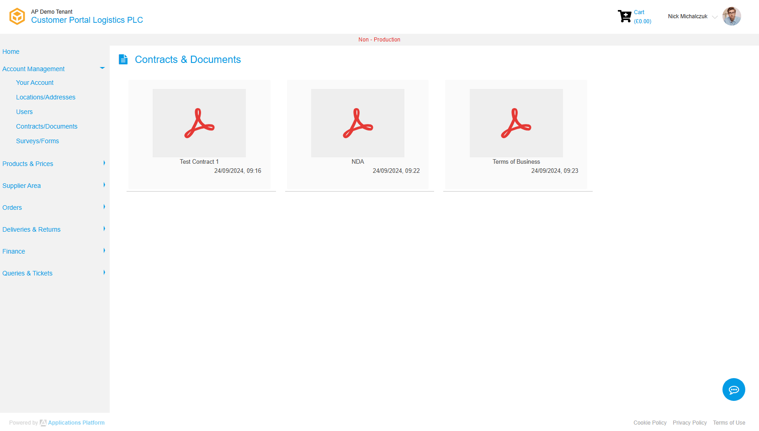
Task: Open the Privacy Policy link
Action: coord(690,423)
